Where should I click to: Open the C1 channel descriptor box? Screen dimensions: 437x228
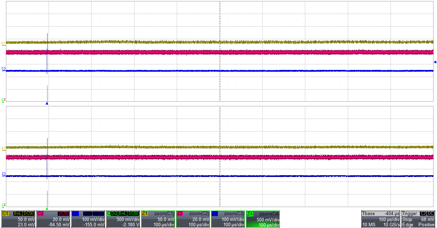19,219
